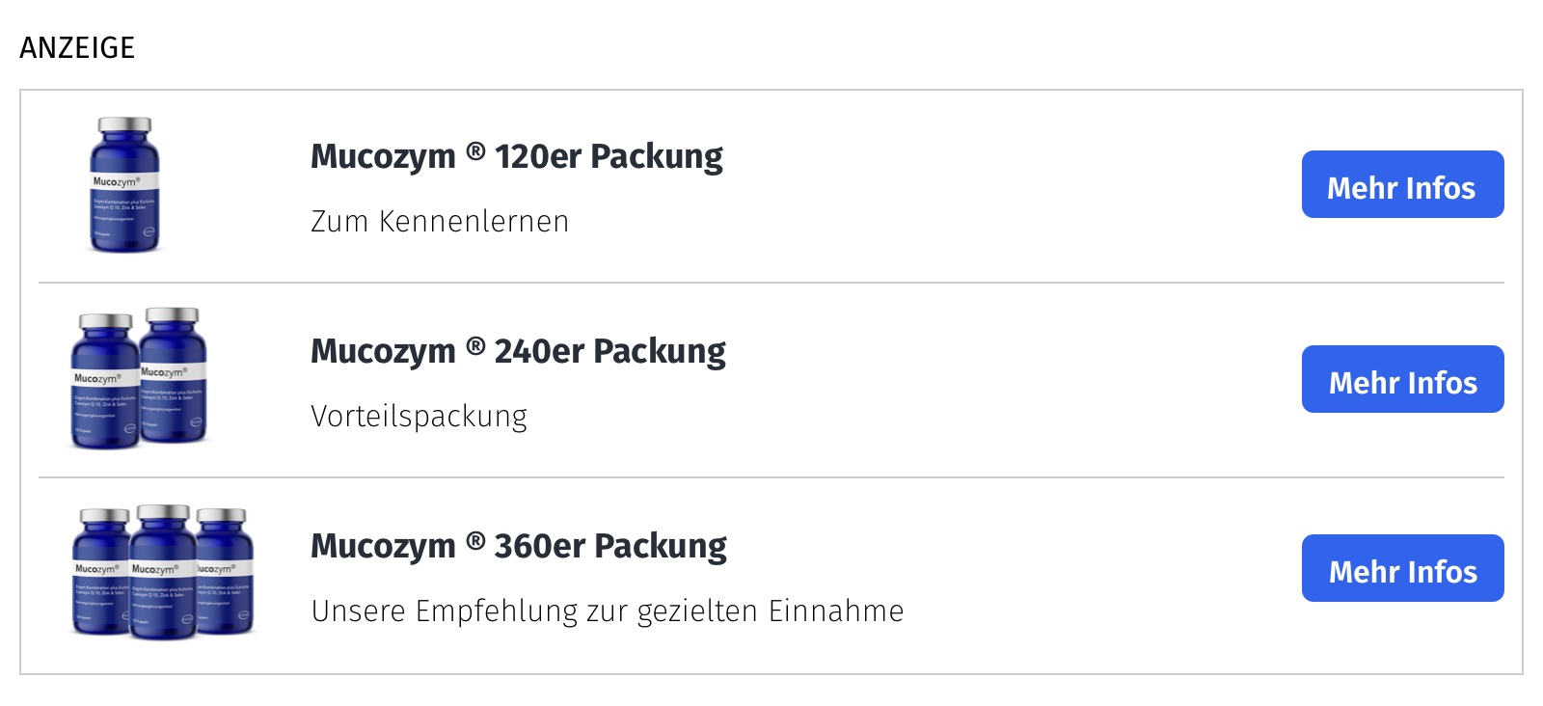Open Mehr Infos for the 240er Packung
This screenshot has height=706, width=1543.
1402,379
